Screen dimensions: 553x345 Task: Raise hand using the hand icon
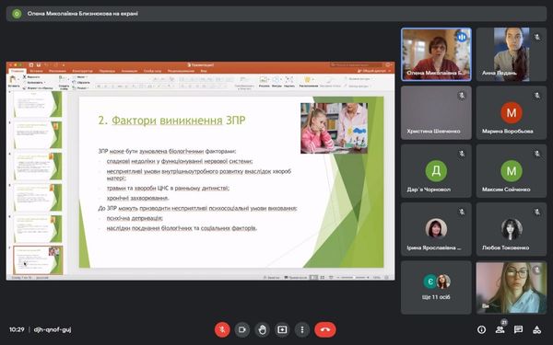click(x=262, y=330)
